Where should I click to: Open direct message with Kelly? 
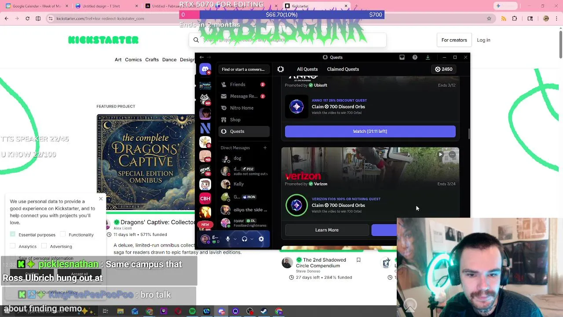point(244,184)
